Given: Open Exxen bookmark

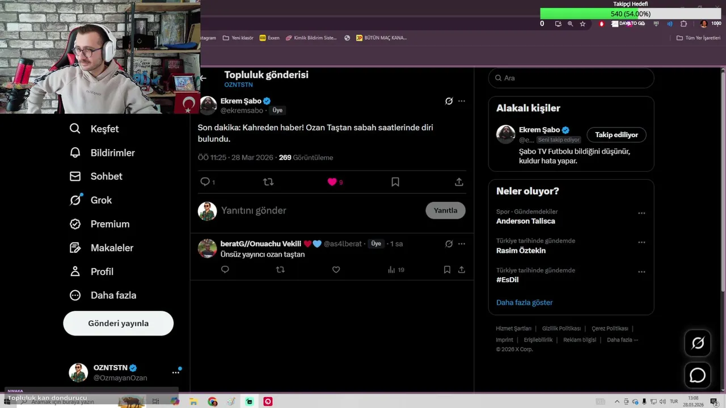Looking at the screenshot, I should tap(269, 38).
